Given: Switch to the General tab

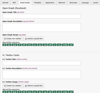Looking at the screenshot, I should (5, 3).
